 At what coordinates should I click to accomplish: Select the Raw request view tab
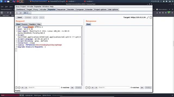click(18, 24)
